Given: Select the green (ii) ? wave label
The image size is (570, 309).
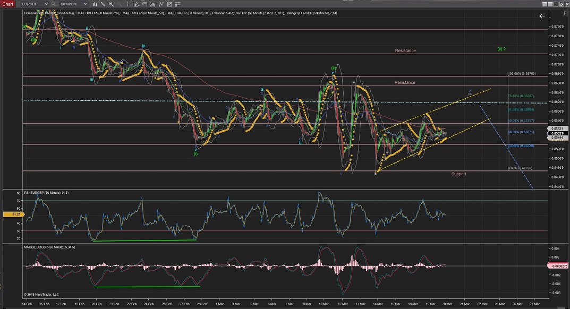Looking at the screenshot, I should (501, 49).
